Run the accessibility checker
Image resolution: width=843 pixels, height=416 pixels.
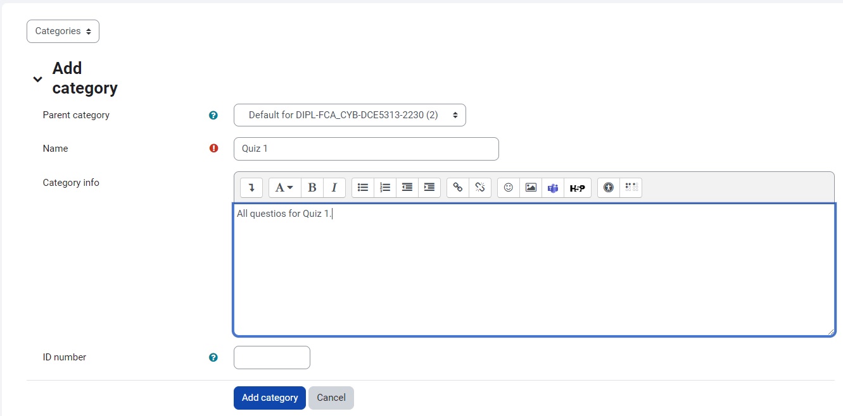coord(609,188)
